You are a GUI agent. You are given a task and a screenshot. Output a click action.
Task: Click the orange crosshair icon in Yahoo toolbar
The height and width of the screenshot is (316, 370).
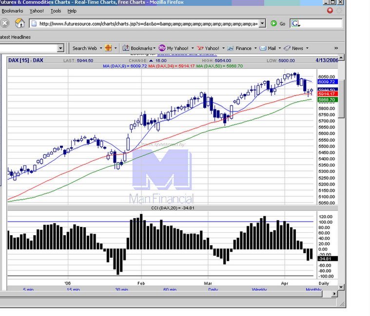(108, 48)
